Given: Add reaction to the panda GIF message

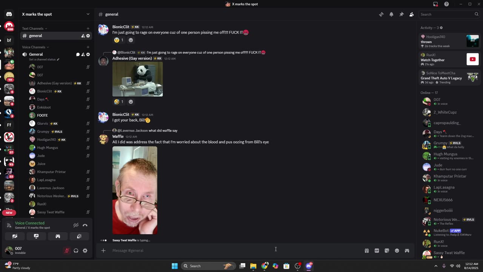Looking at the screenshot, I should point(131,102).
